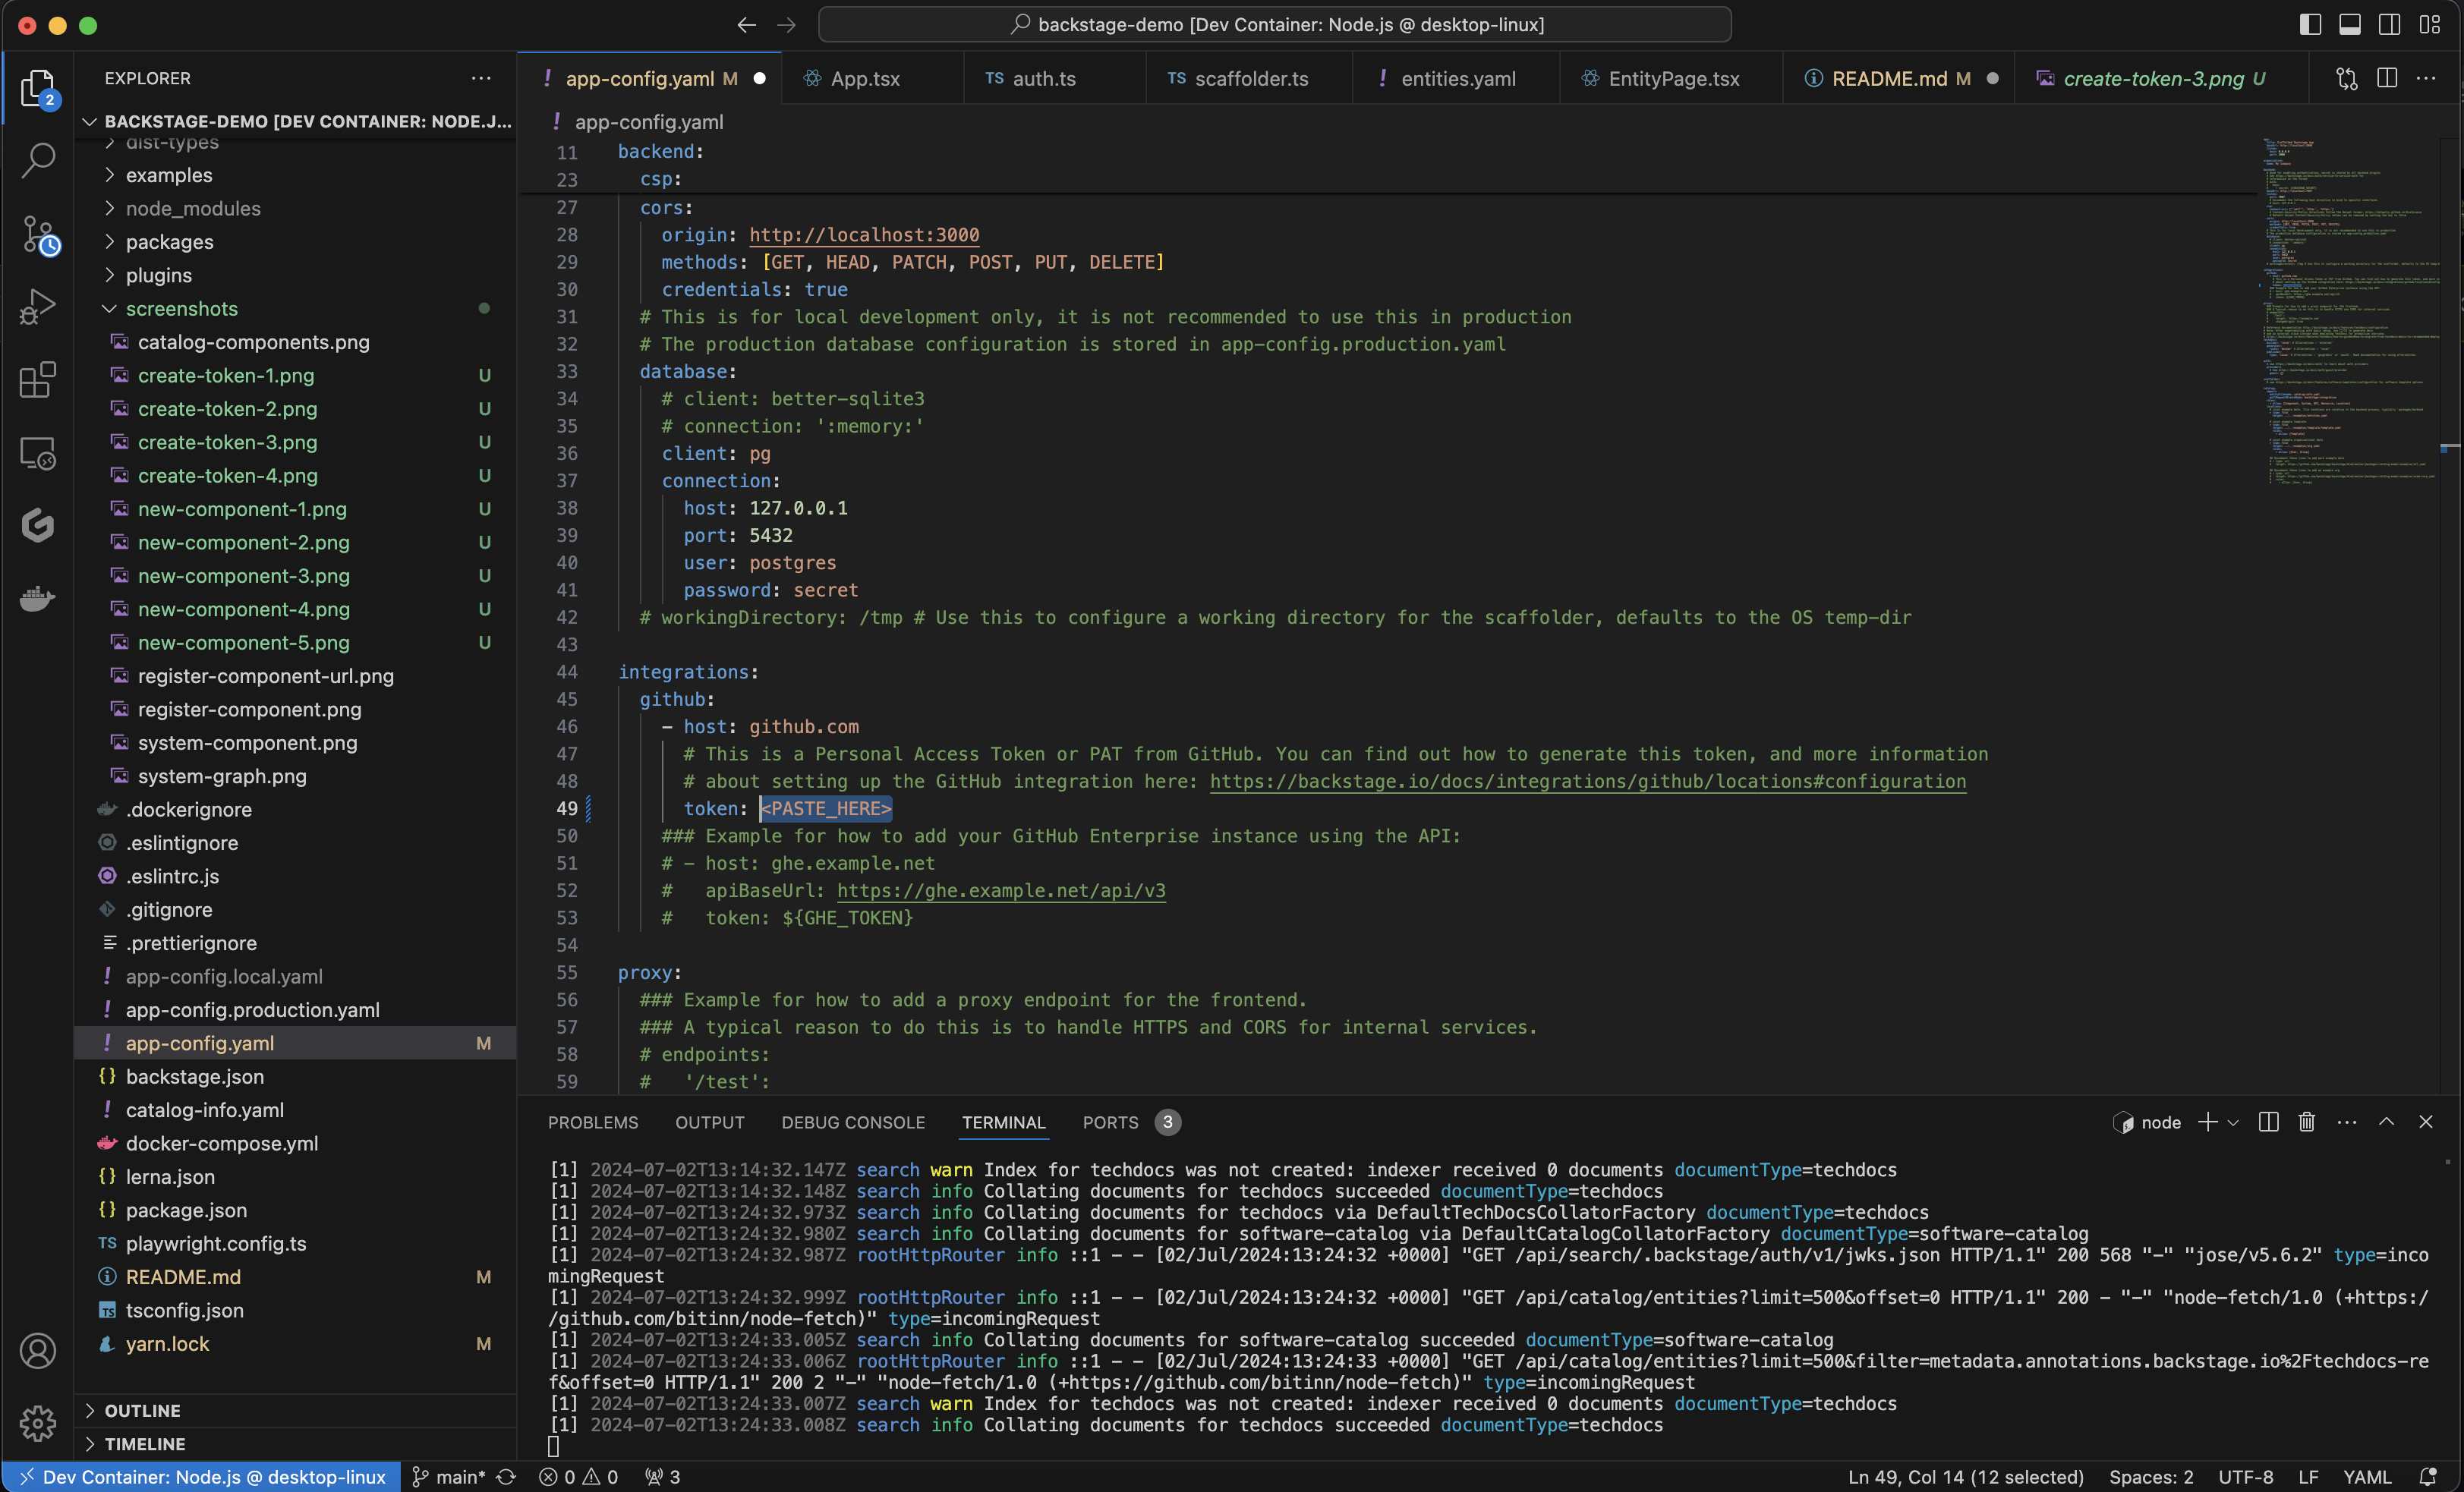Toggle the bottom panel visibility
The width and height of the screenshot is (2464, 1492).
tap(2350, 25)
